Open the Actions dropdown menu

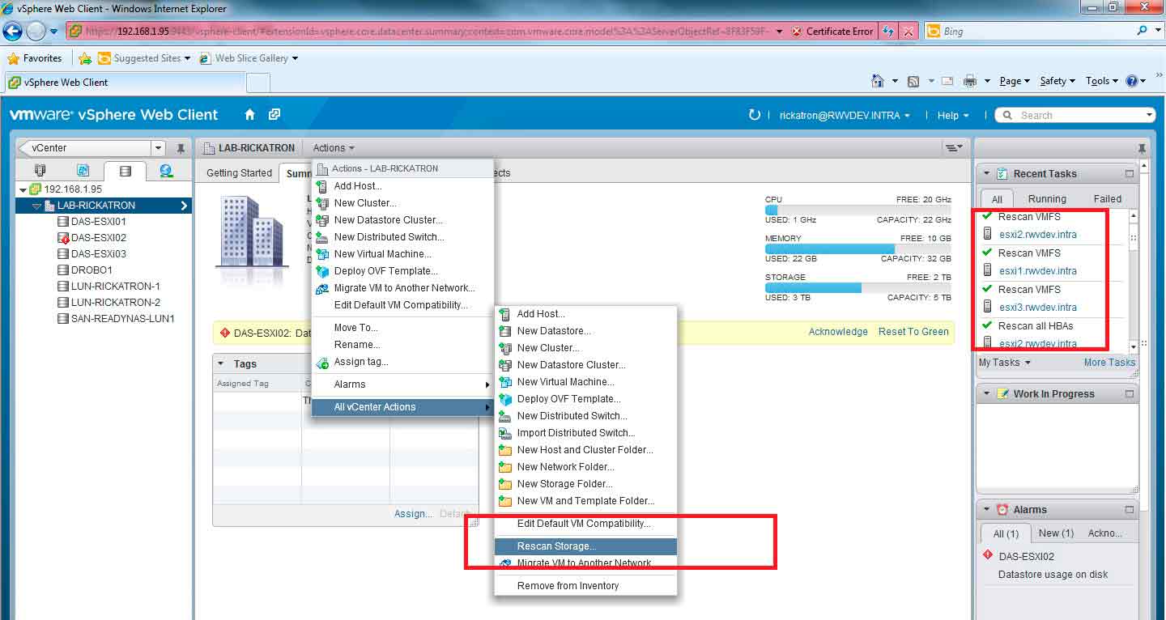point(334,148)
